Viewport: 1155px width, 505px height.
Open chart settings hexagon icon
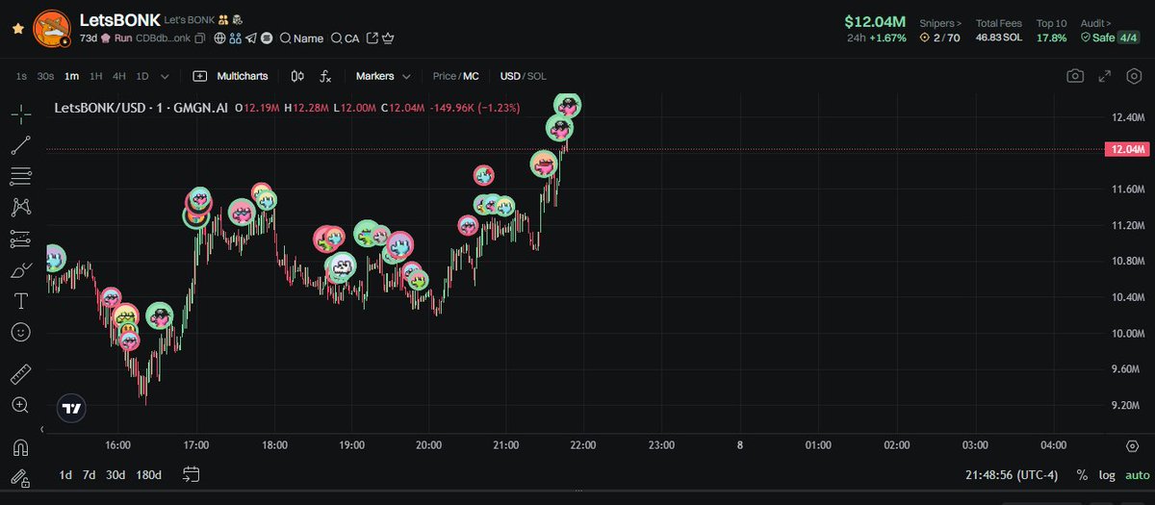1134,76
